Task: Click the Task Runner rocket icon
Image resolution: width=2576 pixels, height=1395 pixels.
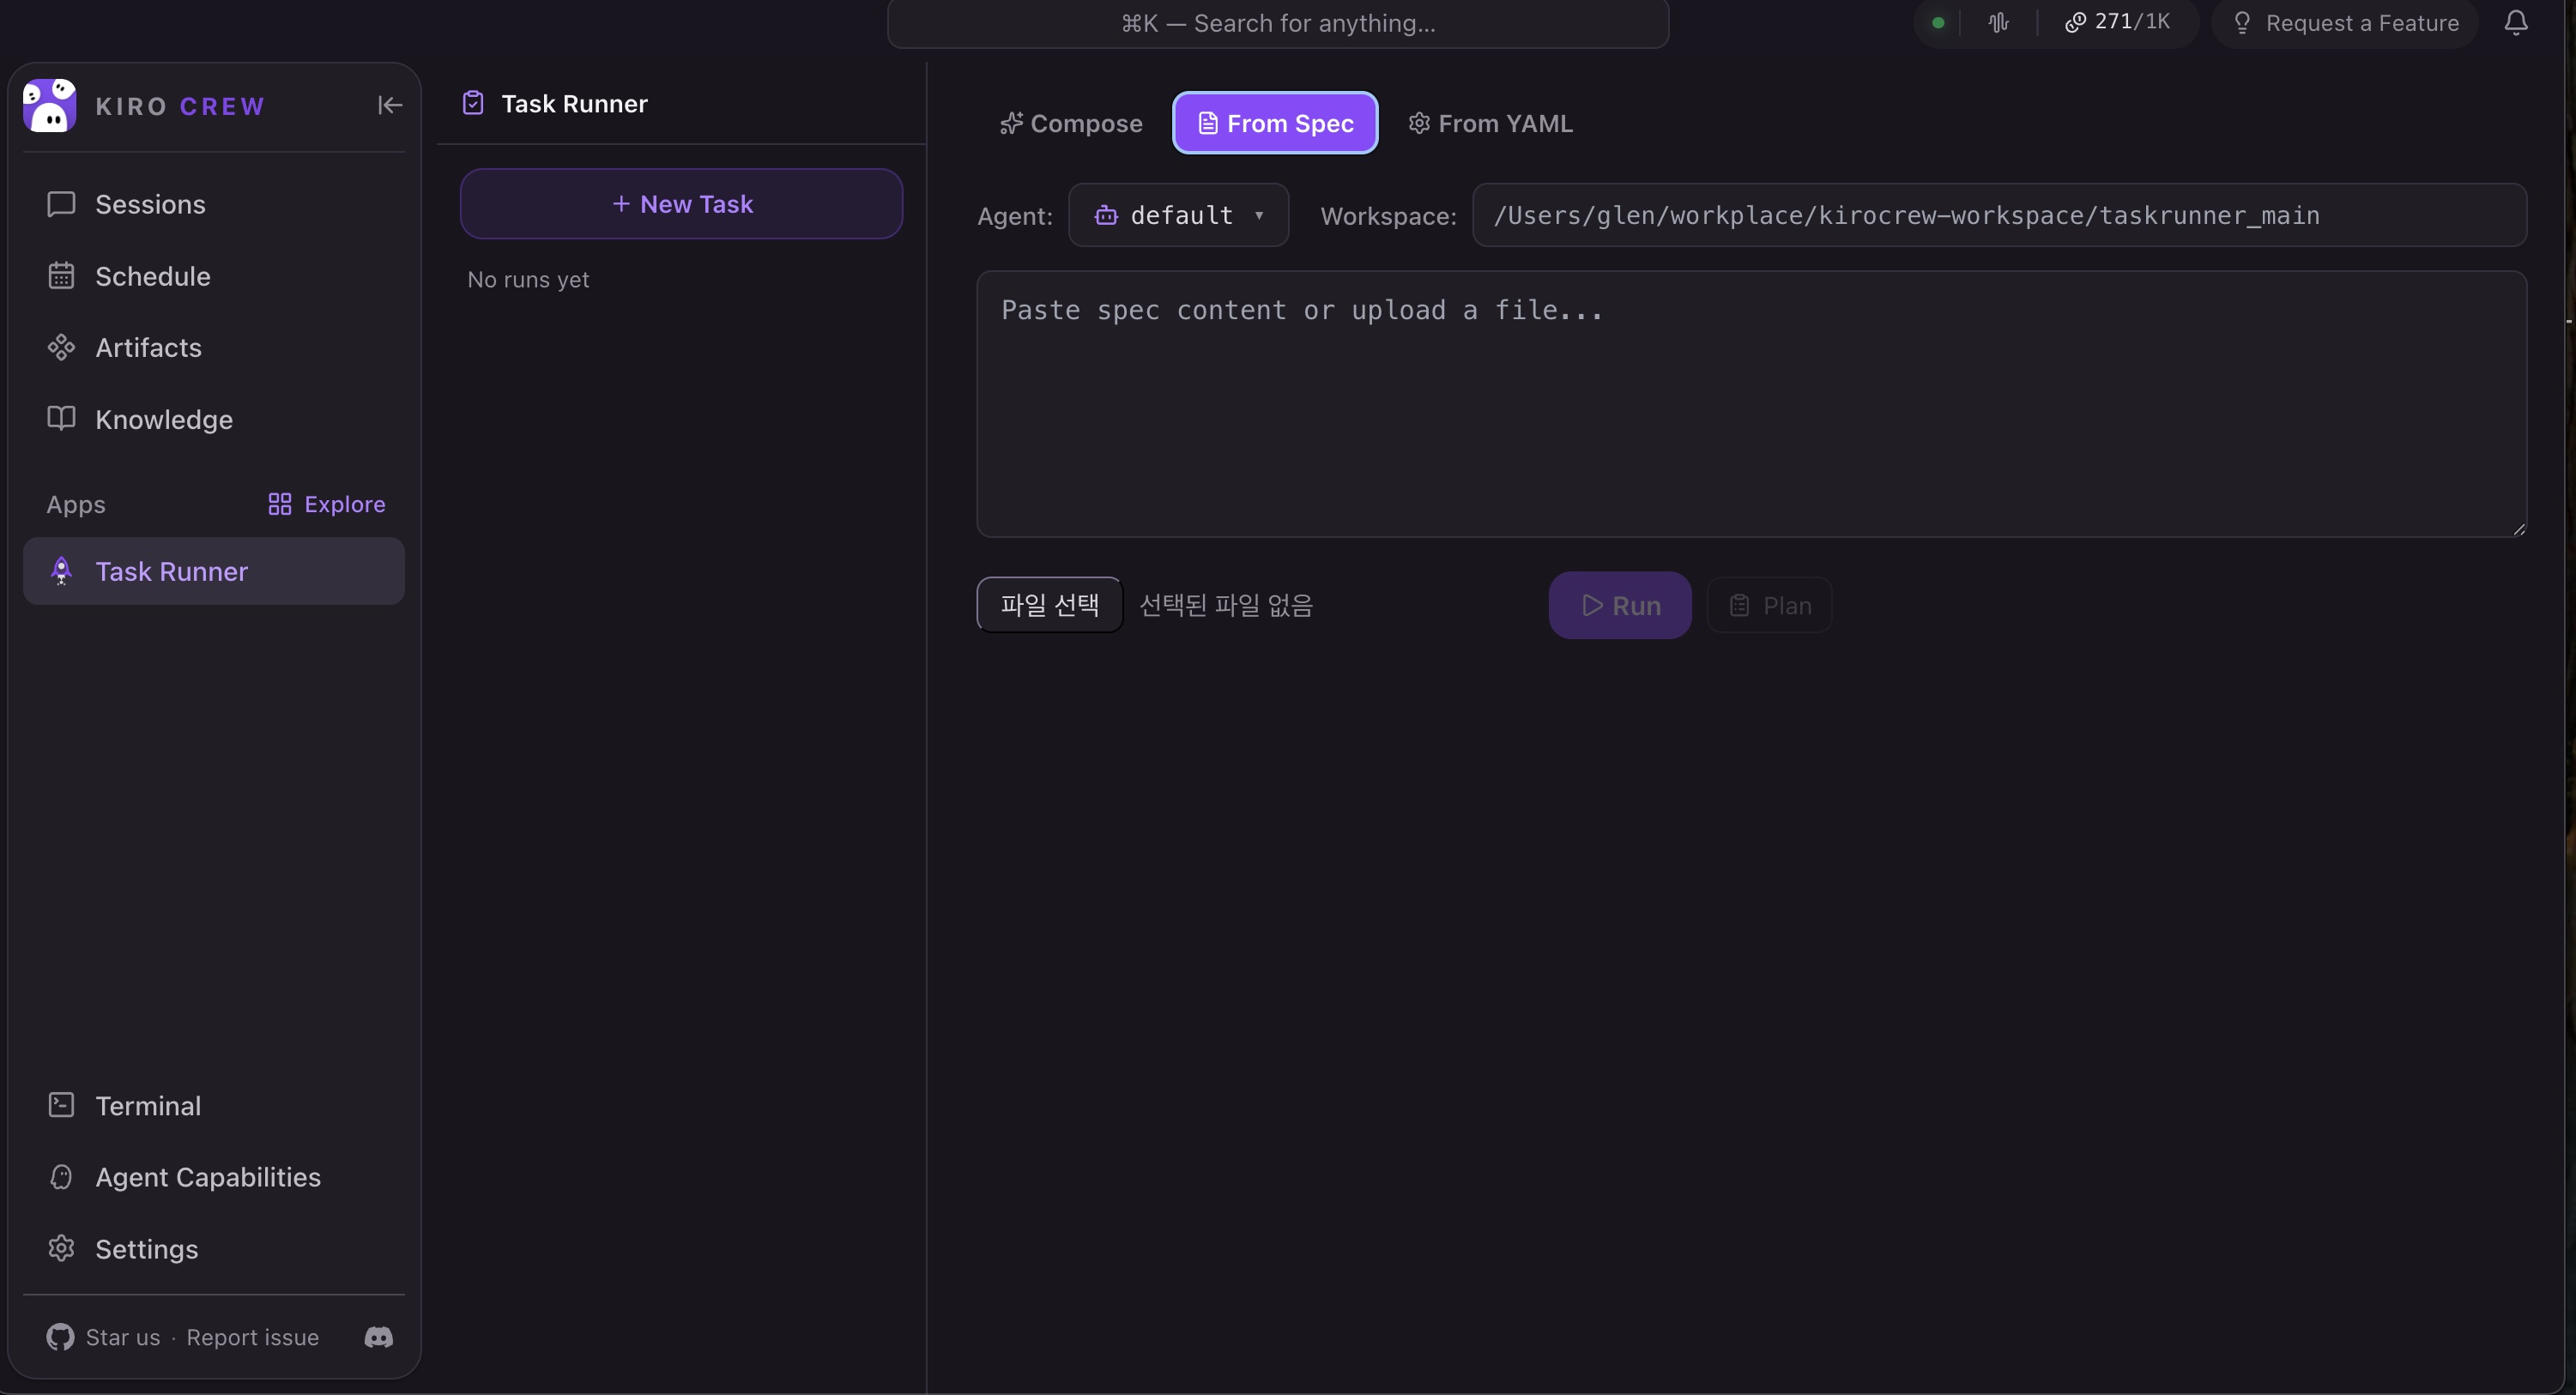Action: point(61,571)
